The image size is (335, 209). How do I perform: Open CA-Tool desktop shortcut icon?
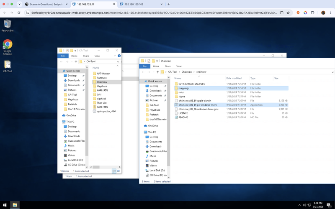pos(7,66)
